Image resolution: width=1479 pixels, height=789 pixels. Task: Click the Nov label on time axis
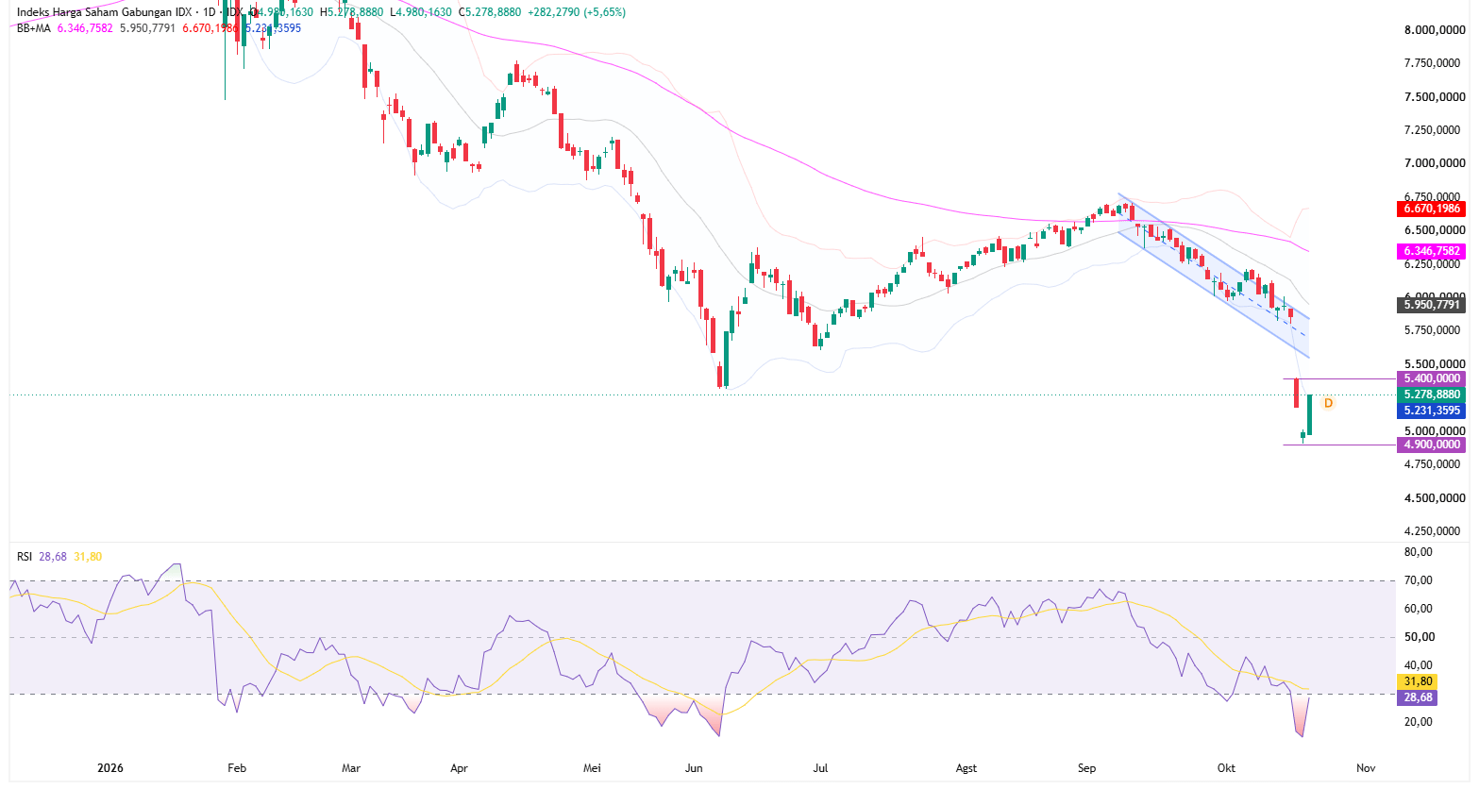click(x=1366, y=768)
